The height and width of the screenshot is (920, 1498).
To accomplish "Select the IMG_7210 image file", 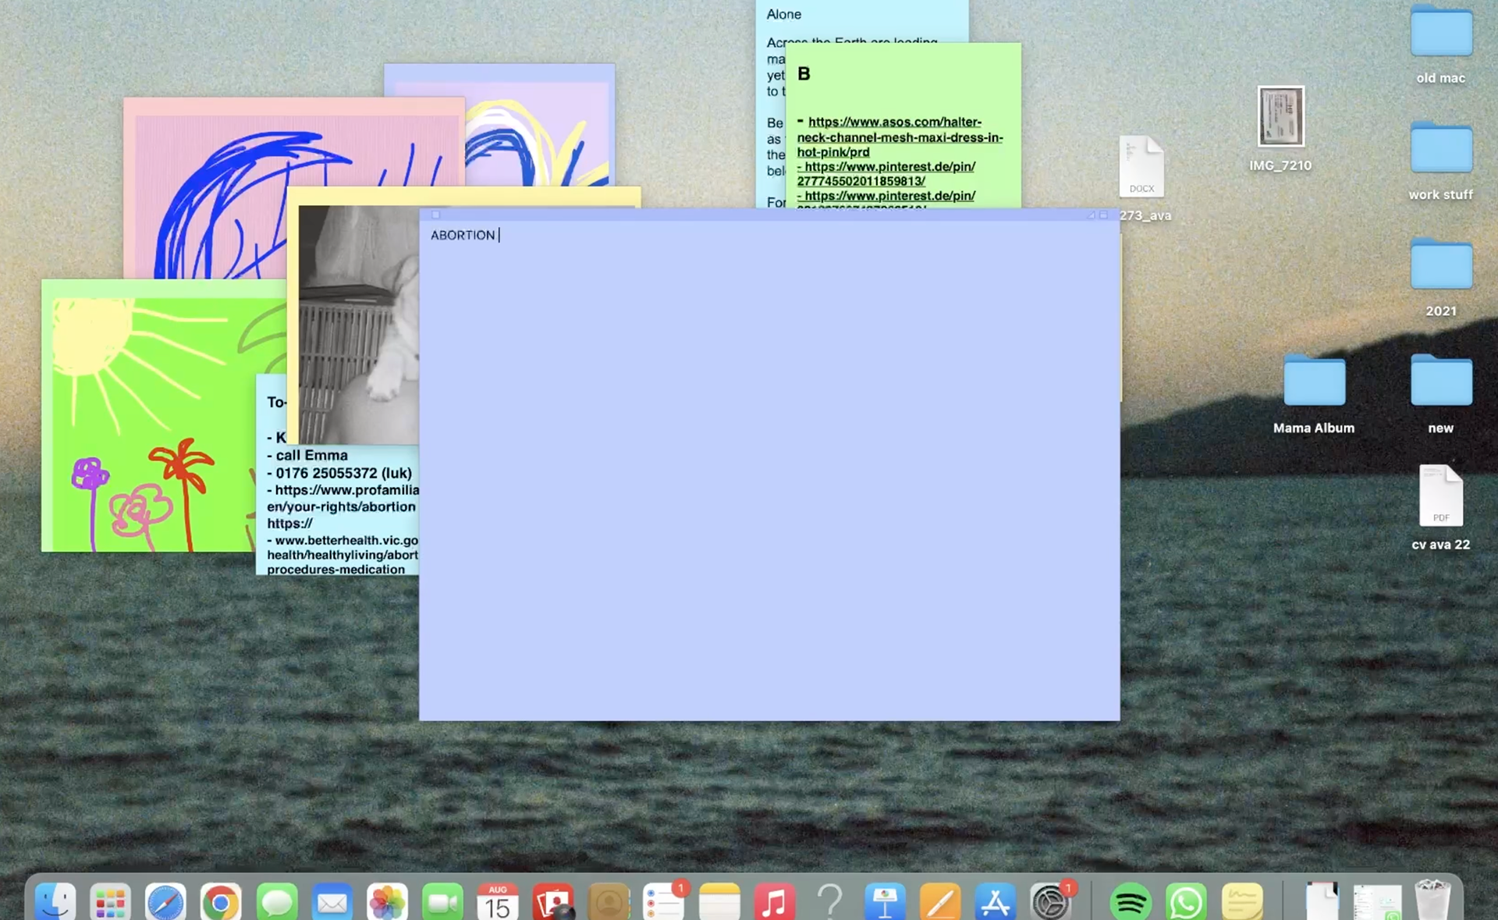I will click(x=1280, y=129).
